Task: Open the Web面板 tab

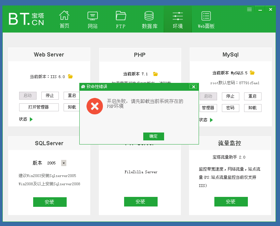Action: (206, 19)
